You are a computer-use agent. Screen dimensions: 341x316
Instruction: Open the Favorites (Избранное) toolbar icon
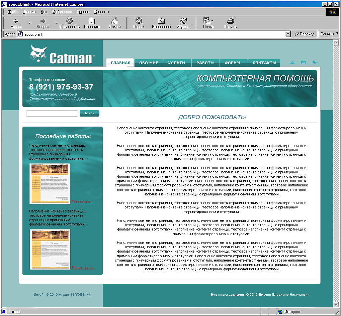(x=161, y=23)
